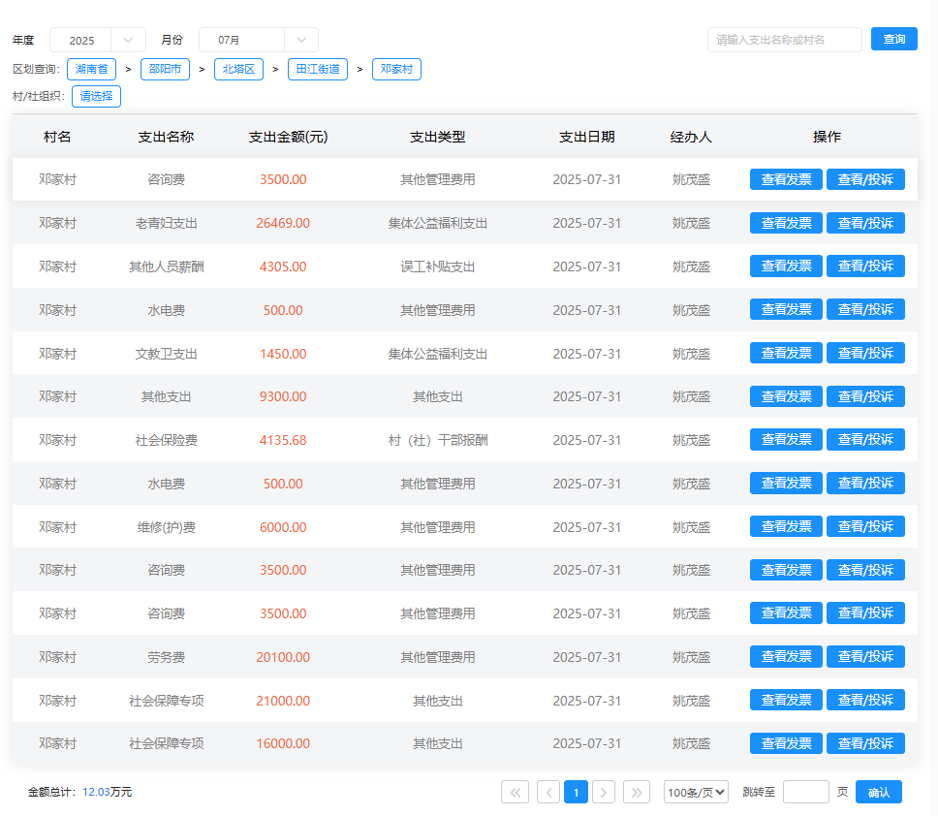The image size is (938, 816).
Task: View invoice for the 社会保险费 row
Action: (785, 440)
